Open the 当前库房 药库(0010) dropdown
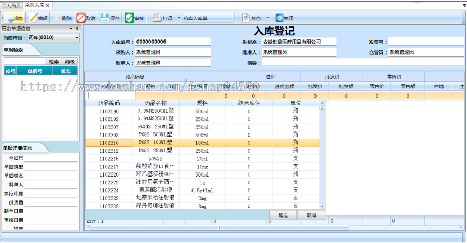This screenshot has width=467, height=243. pos(77,38)
